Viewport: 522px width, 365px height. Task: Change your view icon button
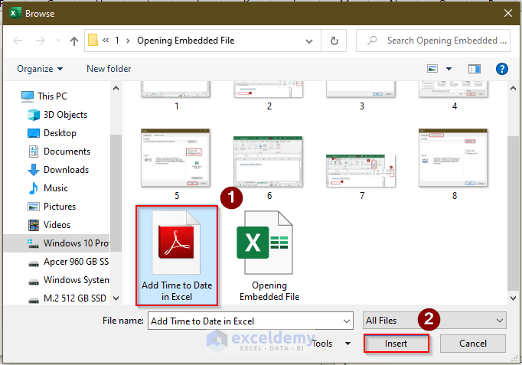[432, 69]
